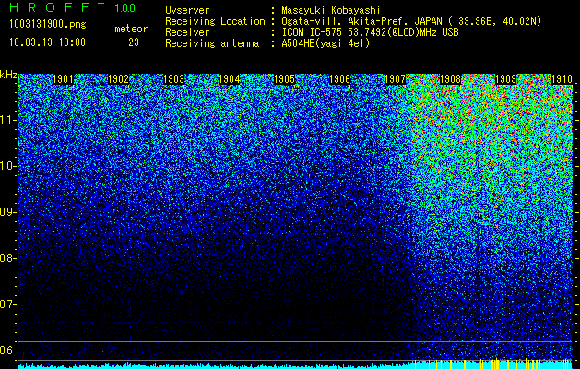Select the meteor count value 23

134,42
